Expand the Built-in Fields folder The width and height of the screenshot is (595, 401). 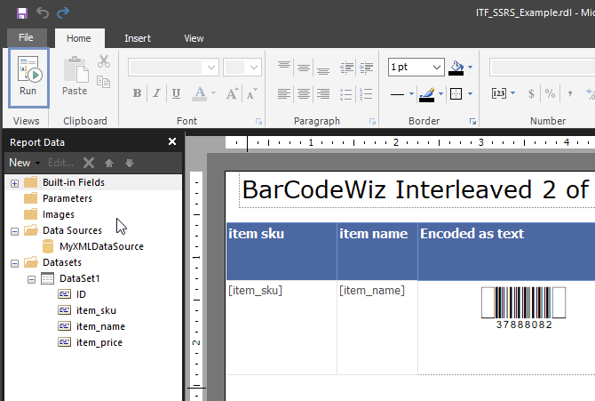(14, 183)
